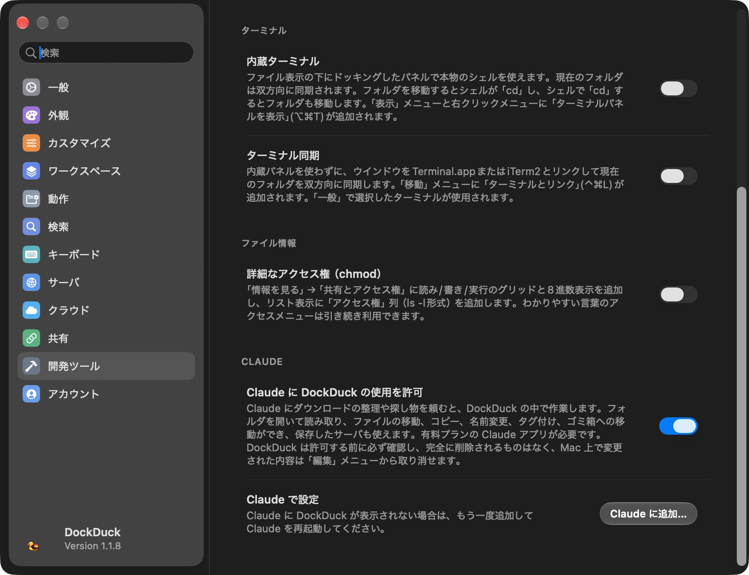Click the カスタマイズ sliders icon
749x575 pixels.
31,143
